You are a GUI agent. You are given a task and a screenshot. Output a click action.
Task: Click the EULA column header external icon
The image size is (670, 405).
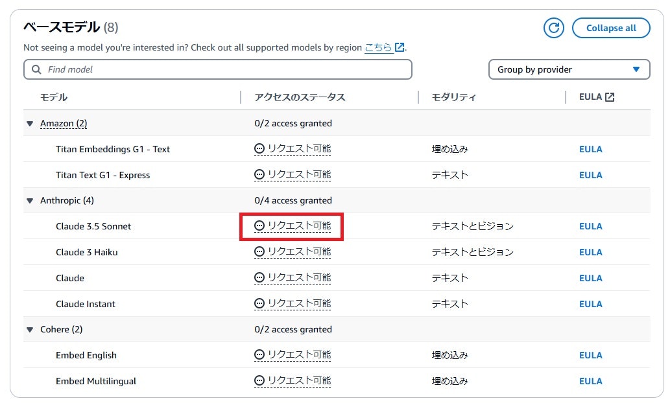pyautogui.click(x=610, y=97)
